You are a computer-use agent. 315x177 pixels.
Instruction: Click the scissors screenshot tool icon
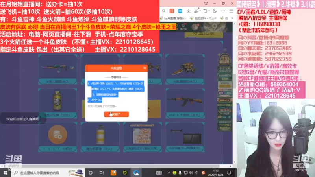(196, 11)
